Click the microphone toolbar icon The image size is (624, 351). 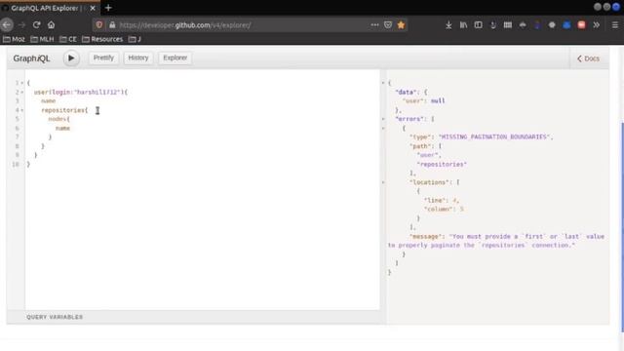pos(493,25)
